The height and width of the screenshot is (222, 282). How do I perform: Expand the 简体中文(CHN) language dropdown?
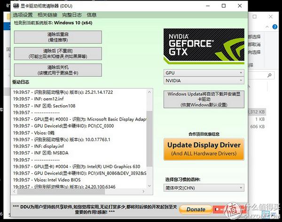click(204, 188)
